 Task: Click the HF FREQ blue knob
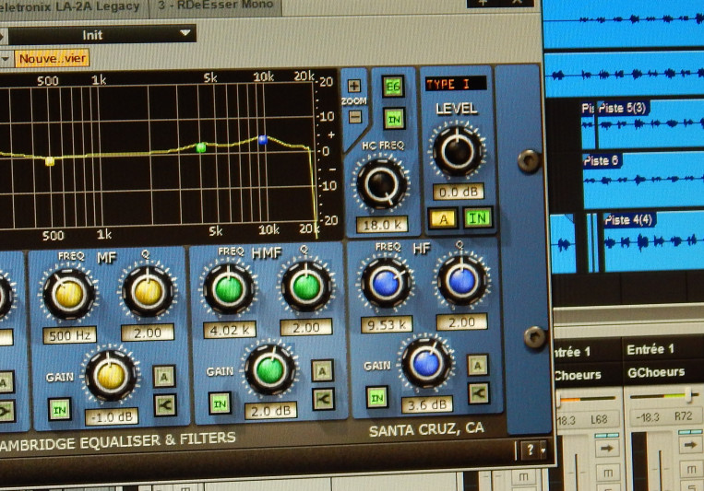tap(386, 284)
